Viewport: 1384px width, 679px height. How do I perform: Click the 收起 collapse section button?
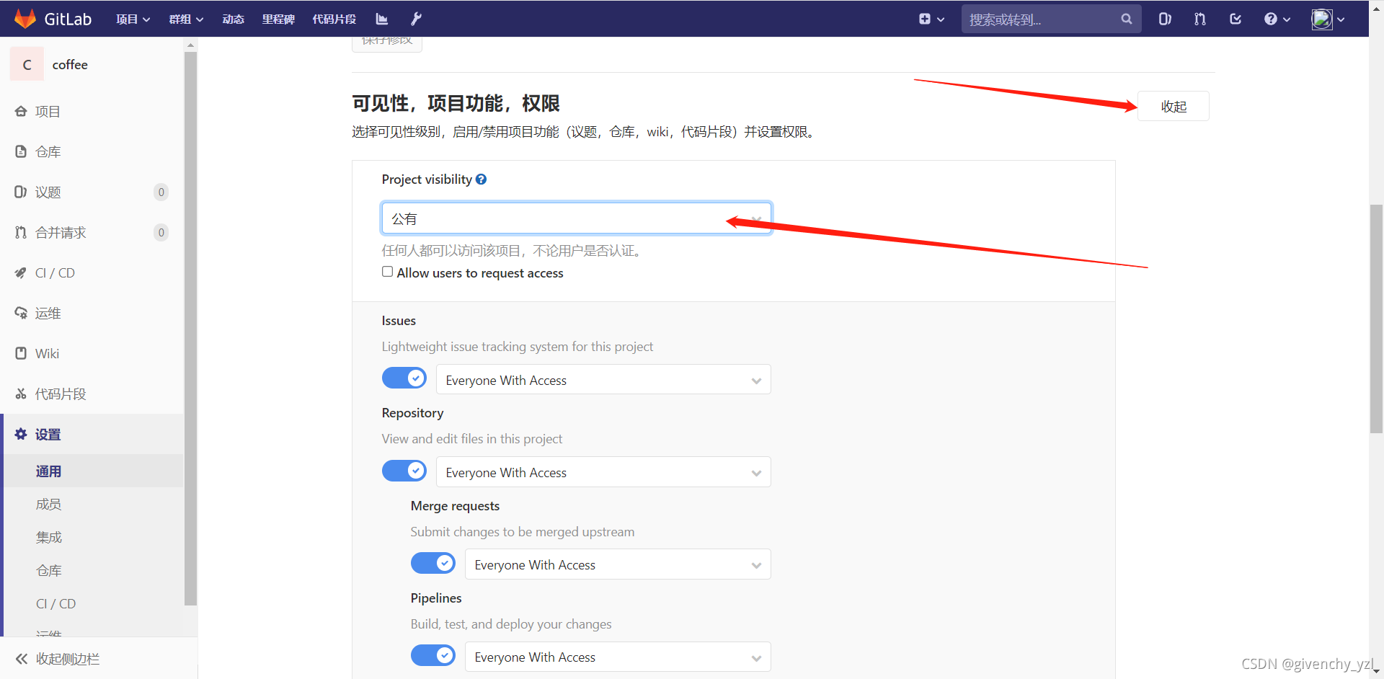[x=1174, y=106]
